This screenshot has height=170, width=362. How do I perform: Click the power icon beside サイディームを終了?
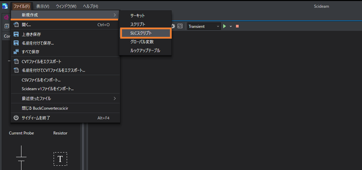16,118
